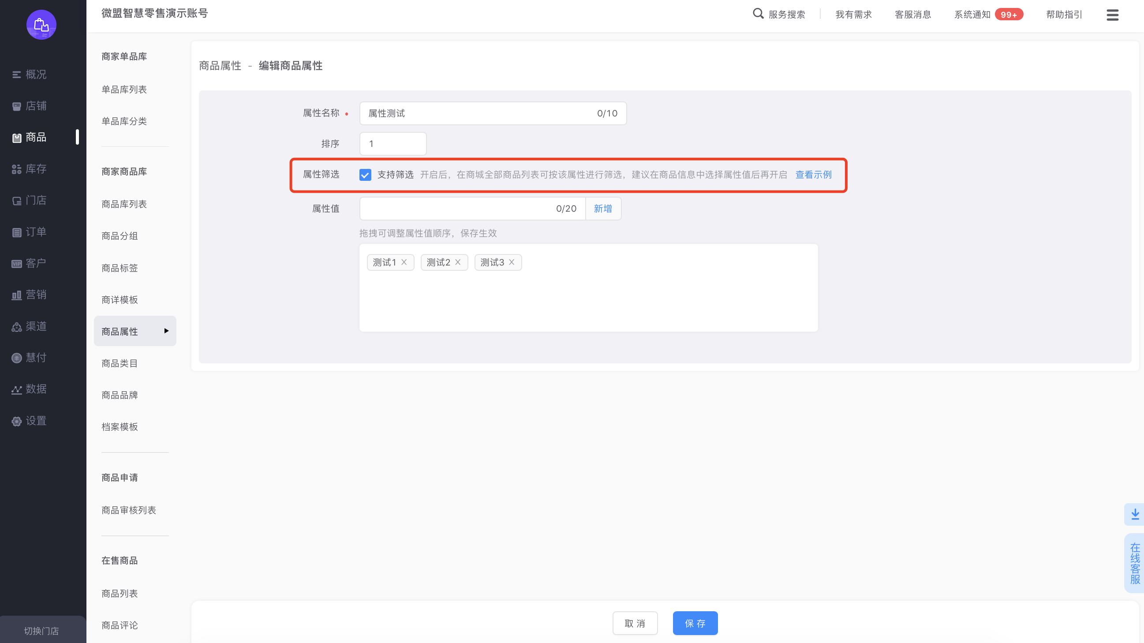The width and height of the screenshot is (1144, 643).
Task: Remove the 测试3 tag with X
Action: [512, 262]
